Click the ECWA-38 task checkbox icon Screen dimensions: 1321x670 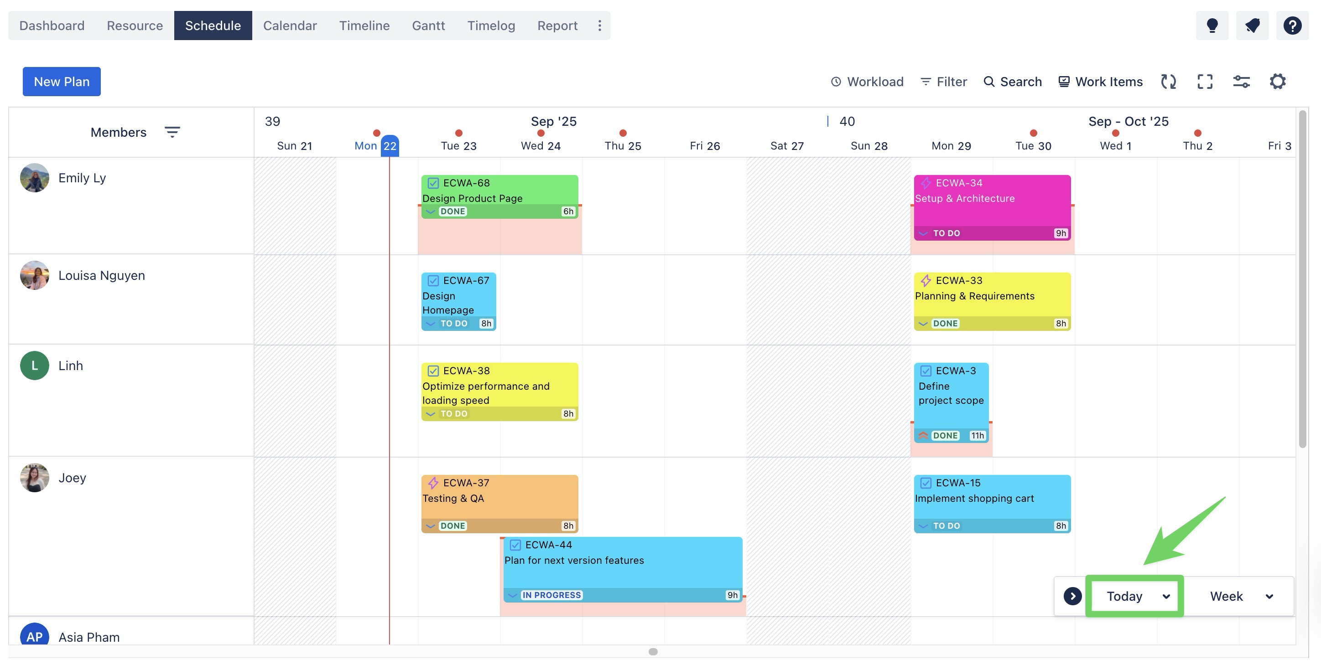click(x=433, y=371)
